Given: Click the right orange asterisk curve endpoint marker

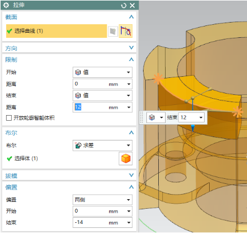Looking at the screenshot, I should click(238, 112).
